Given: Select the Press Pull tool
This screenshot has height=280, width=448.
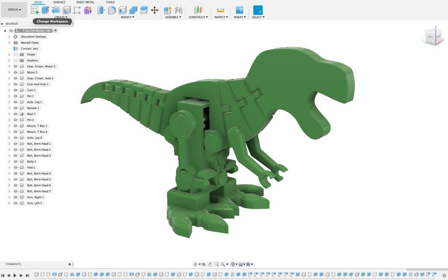Looking at the screenshot, I should (101, 11).
